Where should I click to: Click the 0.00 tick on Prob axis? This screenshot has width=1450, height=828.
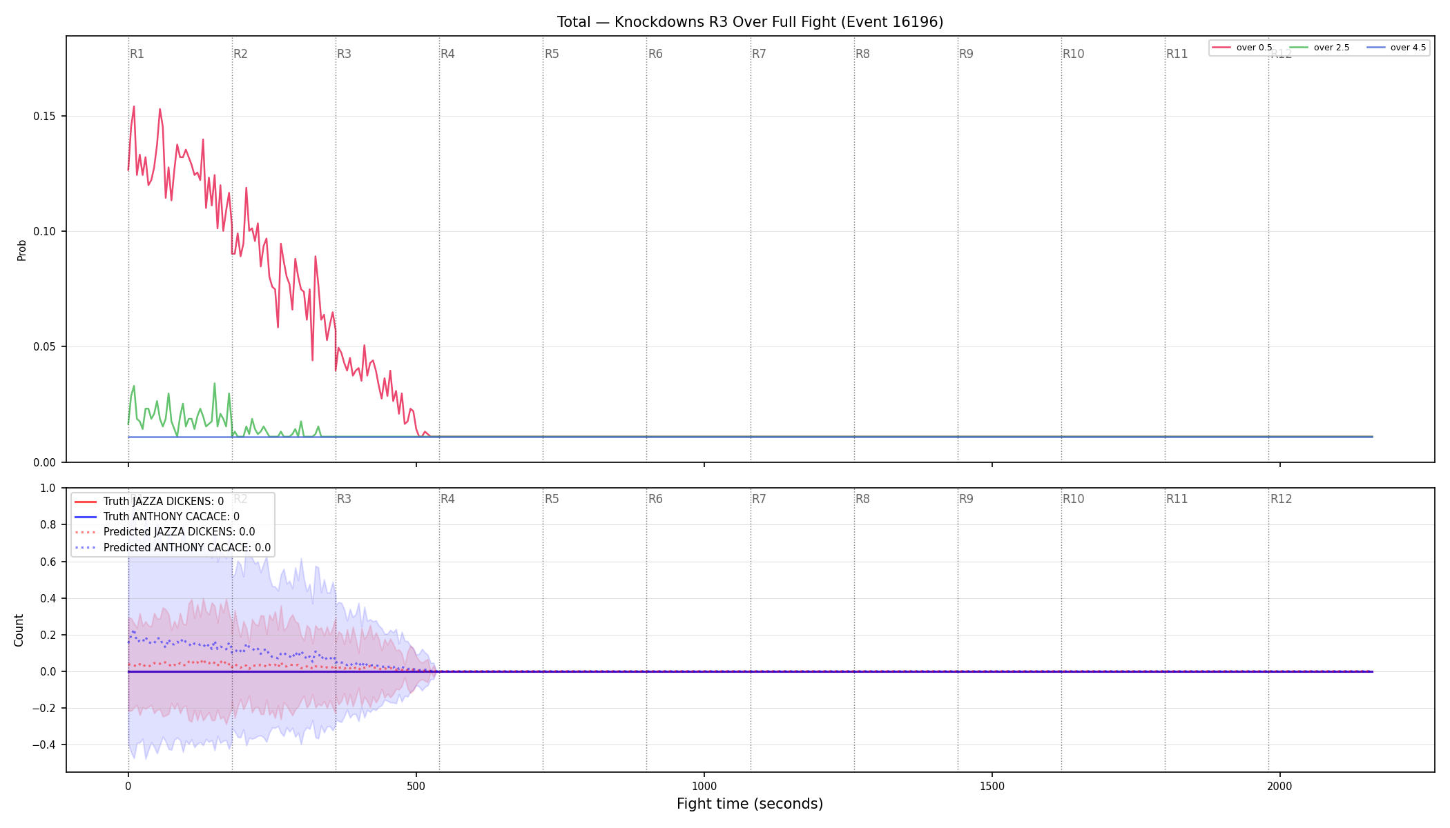(x=45, y=462)
